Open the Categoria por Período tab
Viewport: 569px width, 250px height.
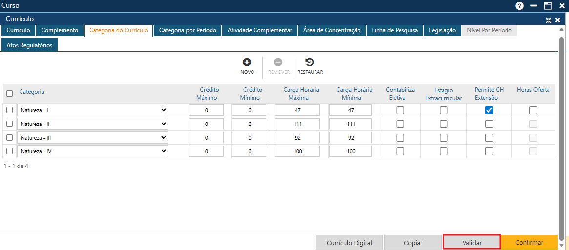(188, 30)
